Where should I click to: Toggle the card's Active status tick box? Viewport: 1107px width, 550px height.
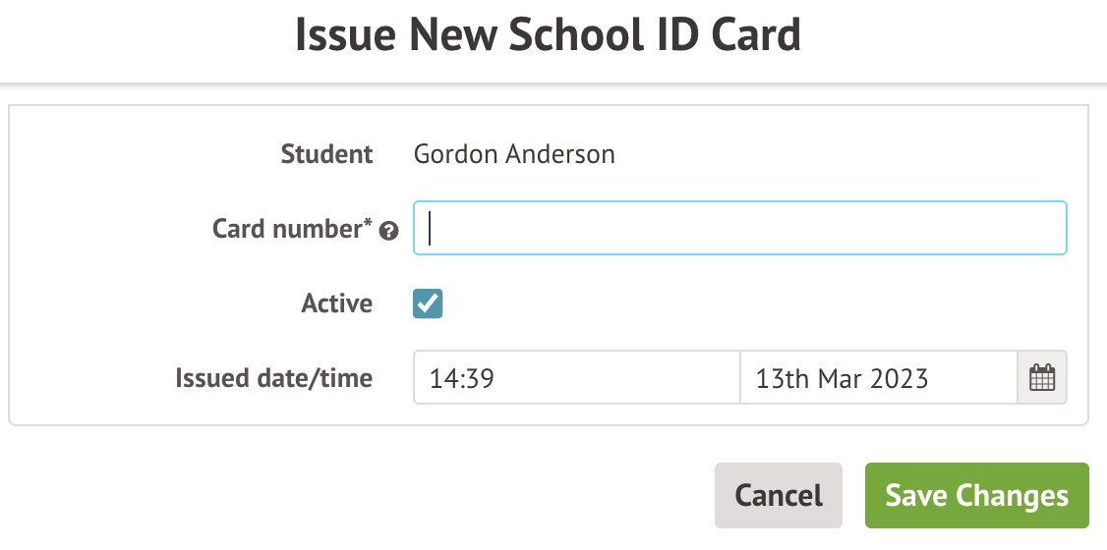pyautogui.click(x=428, y=303)
